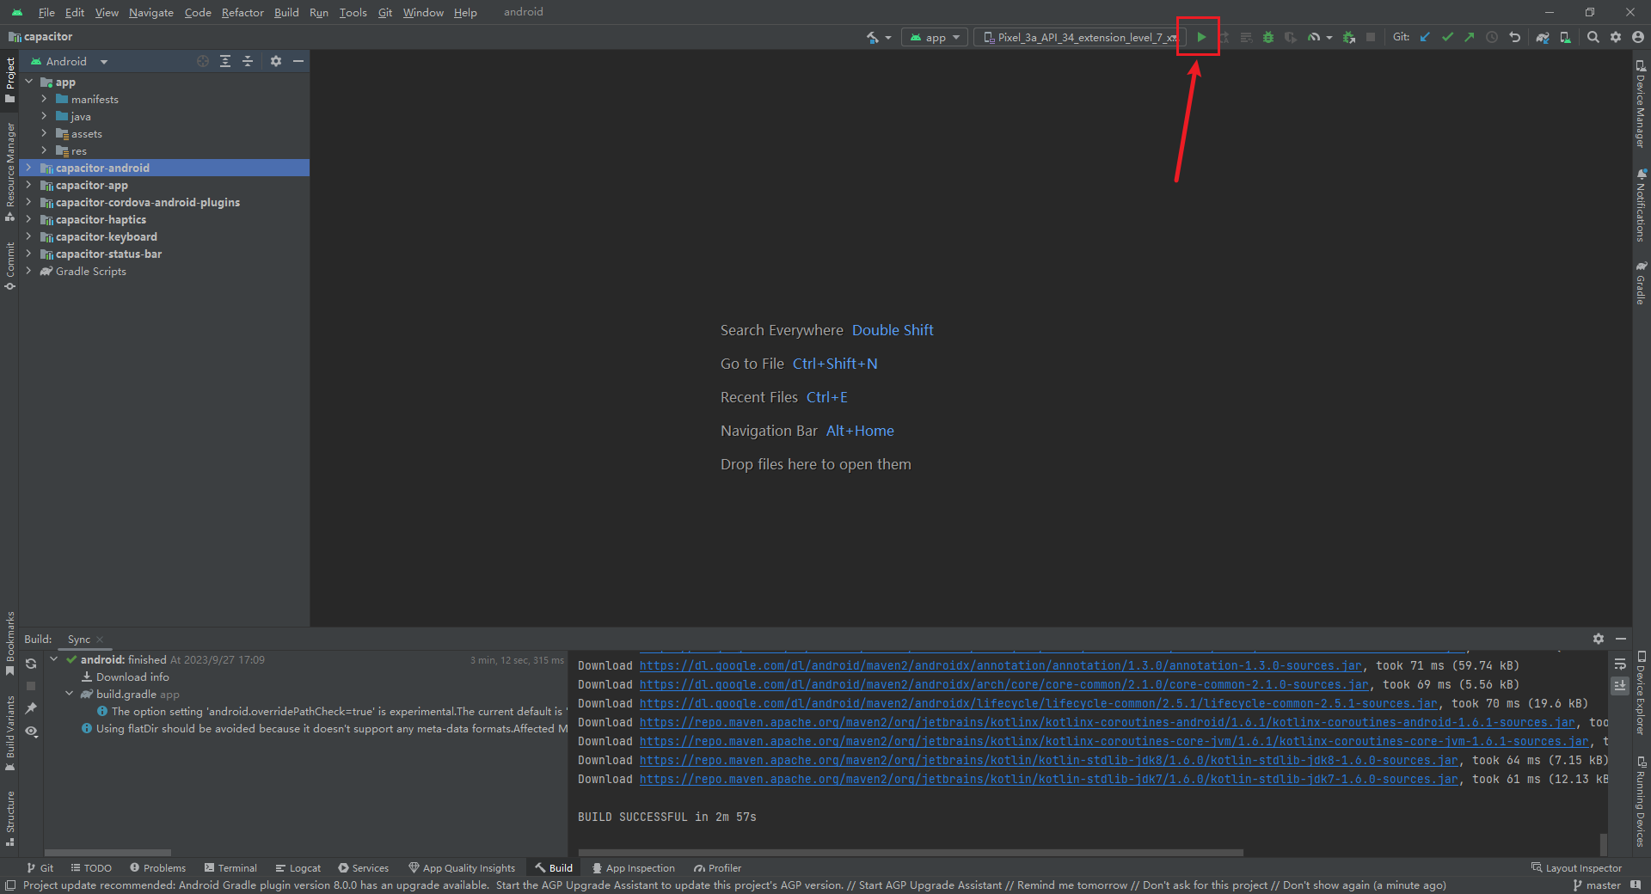Open Device Manager from the toolbar icon
Viewport: 1651px width, 894px height.
(x=1565, y=37)
